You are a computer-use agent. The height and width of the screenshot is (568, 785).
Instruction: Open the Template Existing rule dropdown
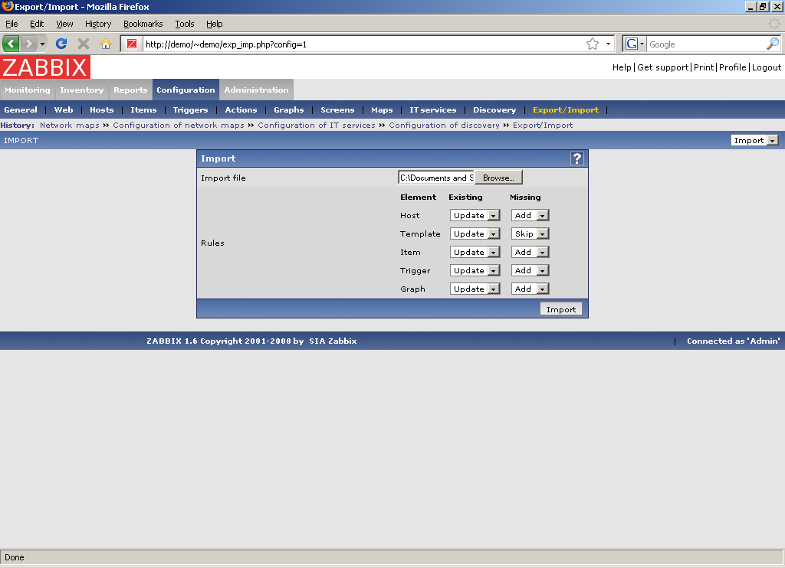pyautogui.click(x=475, y=234)
